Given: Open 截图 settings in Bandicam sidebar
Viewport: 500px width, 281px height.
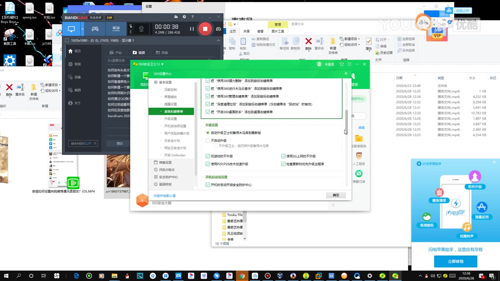Looking at the screenshot, I should 74,90.
